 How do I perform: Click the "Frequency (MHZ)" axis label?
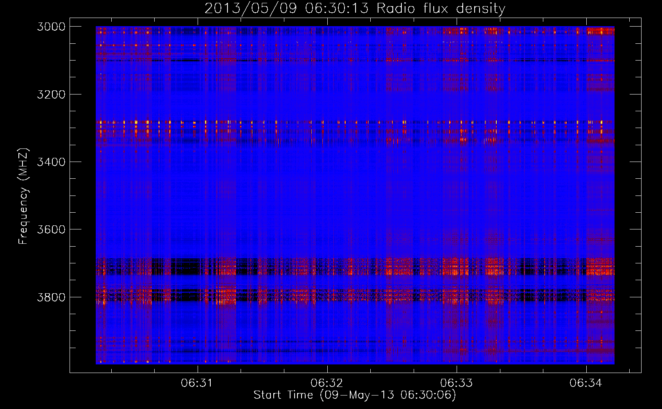click(x=23, y=196)
